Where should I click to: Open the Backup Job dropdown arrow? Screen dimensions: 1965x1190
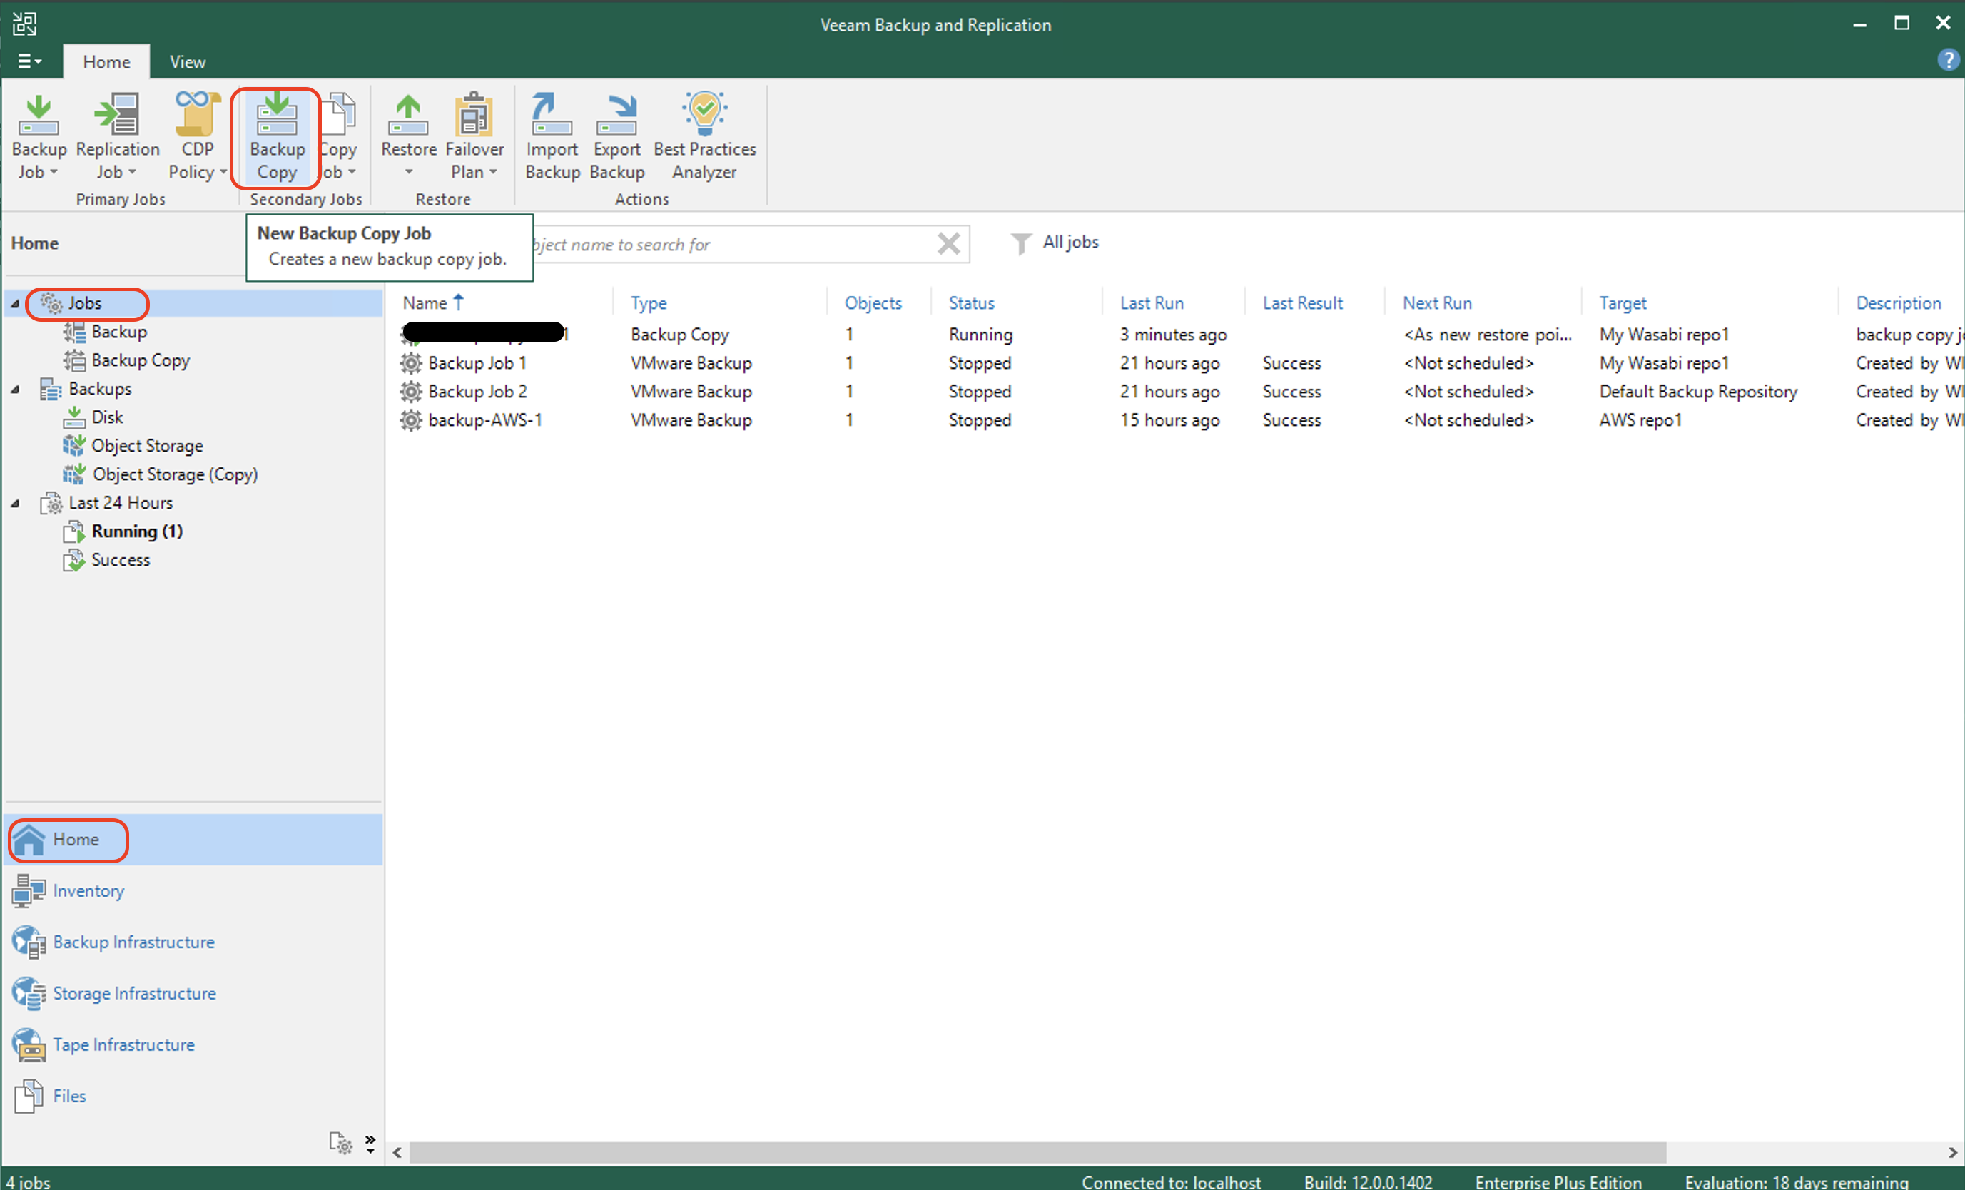(x=54, y=172)
